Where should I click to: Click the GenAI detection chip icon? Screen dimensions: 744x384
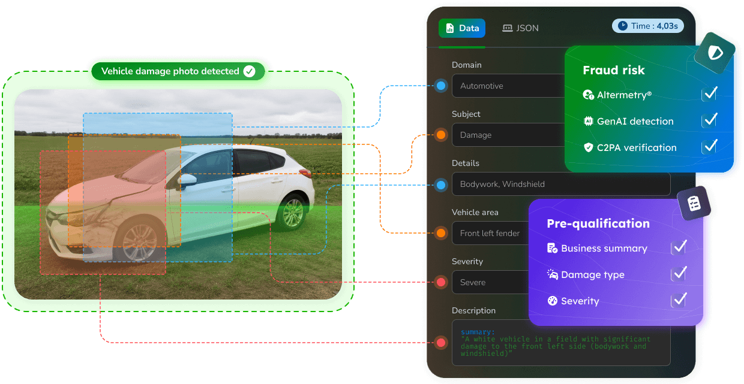pos(588,121)
